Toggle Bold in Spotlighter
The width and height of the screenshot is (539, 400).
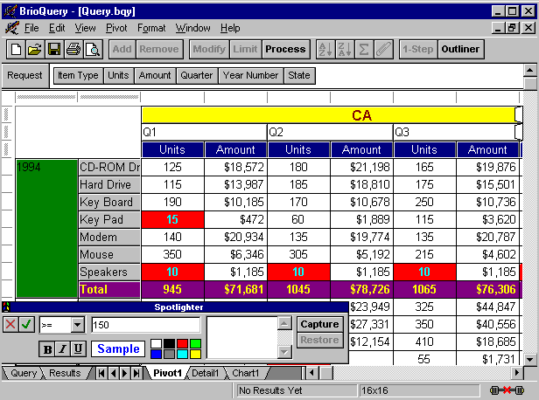click(47, 349)
